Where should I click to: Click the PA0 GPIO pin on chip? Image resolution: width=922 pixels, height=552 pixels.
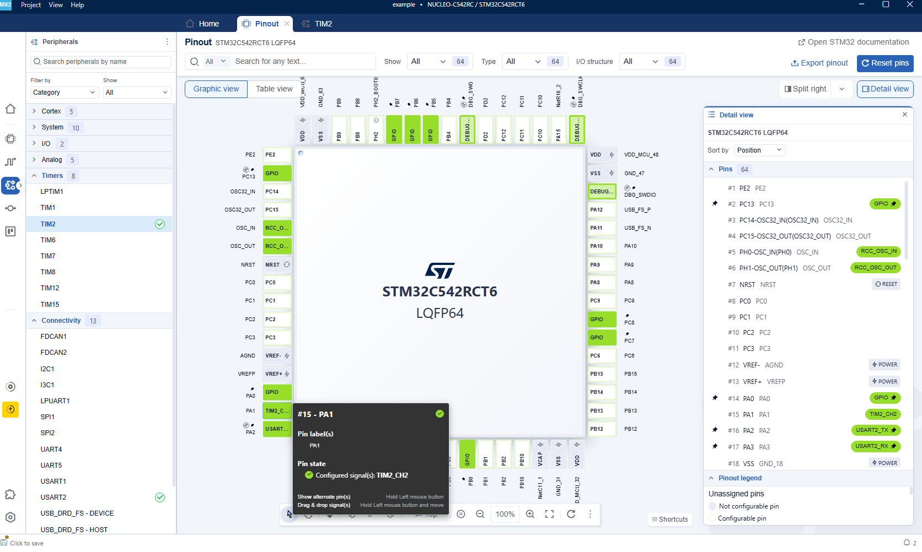[x=277, y=392]
